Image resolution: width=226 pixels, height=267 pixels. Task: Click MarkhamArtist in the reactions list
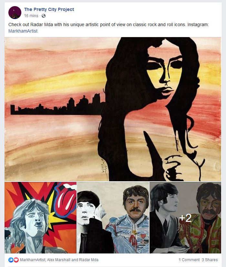point(33,260)
